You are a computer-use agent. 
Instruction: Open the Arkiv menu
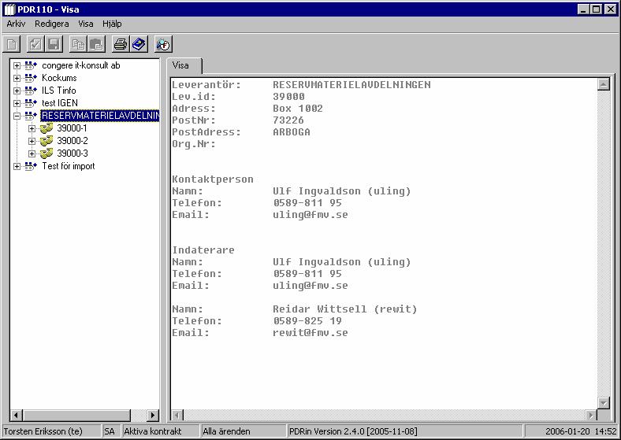pos(16,24)
